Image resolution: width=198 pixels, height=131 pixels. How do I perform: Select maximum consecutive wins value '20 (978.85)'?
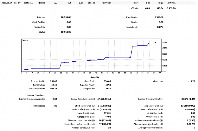105,121
